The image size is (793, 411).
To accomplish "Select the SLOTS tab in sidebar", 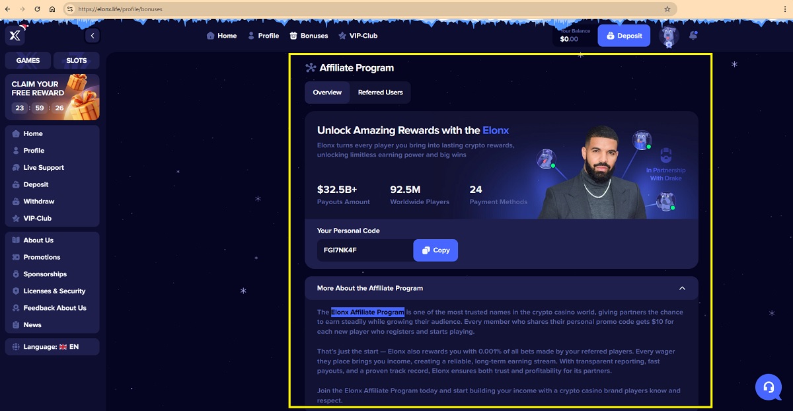I will pos(77,60).
